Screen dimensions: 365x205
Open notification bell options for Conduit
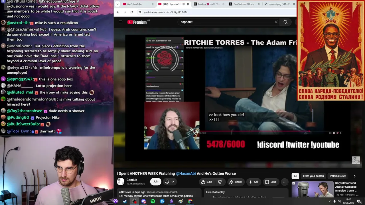(170, 182)
